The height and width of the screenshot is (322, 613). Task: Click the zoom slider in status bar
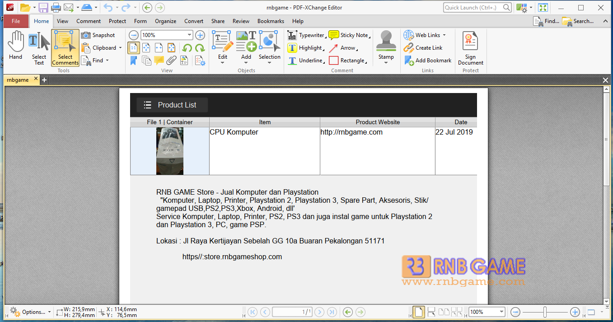click(x=545, y=312)
